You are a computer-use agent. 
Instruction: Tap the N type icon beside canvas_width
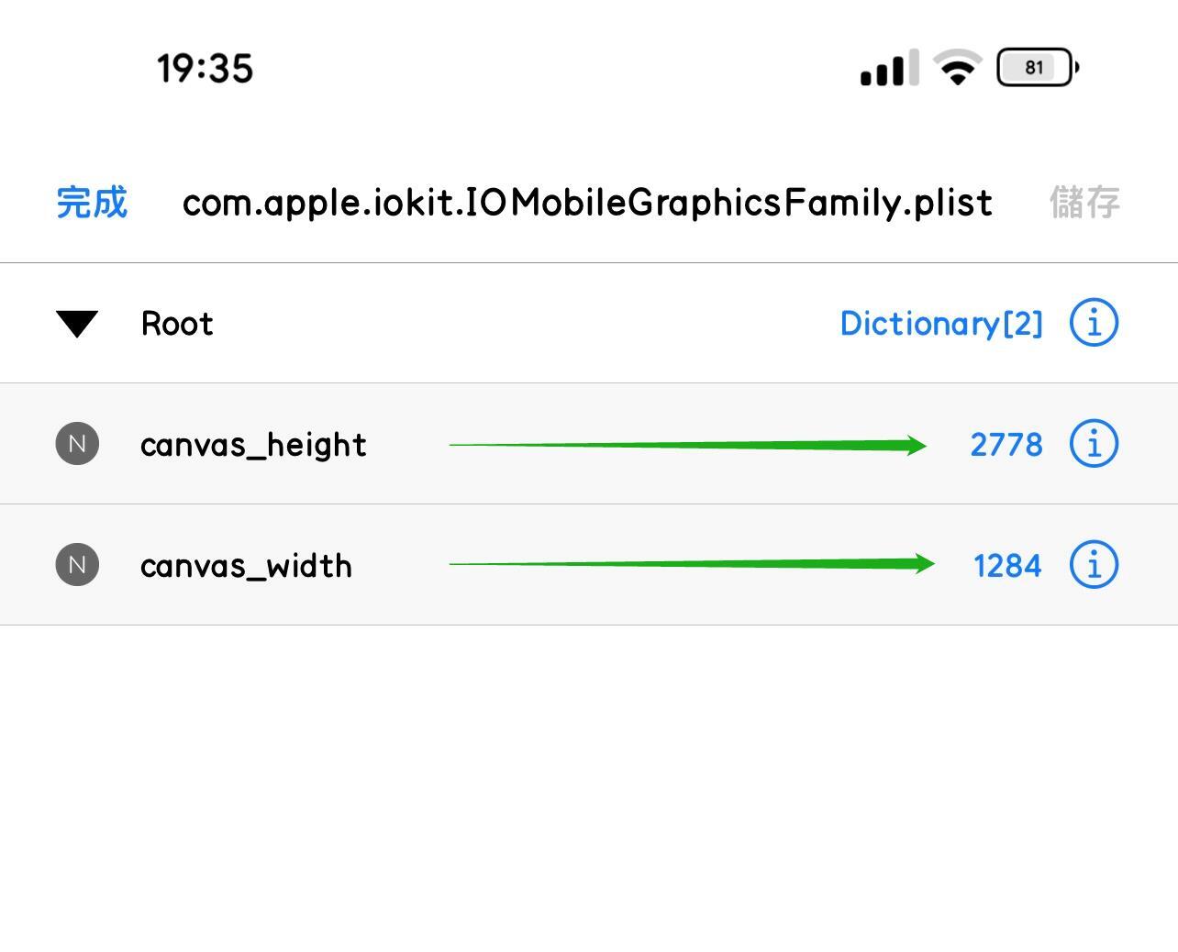[x=77, y=565]
